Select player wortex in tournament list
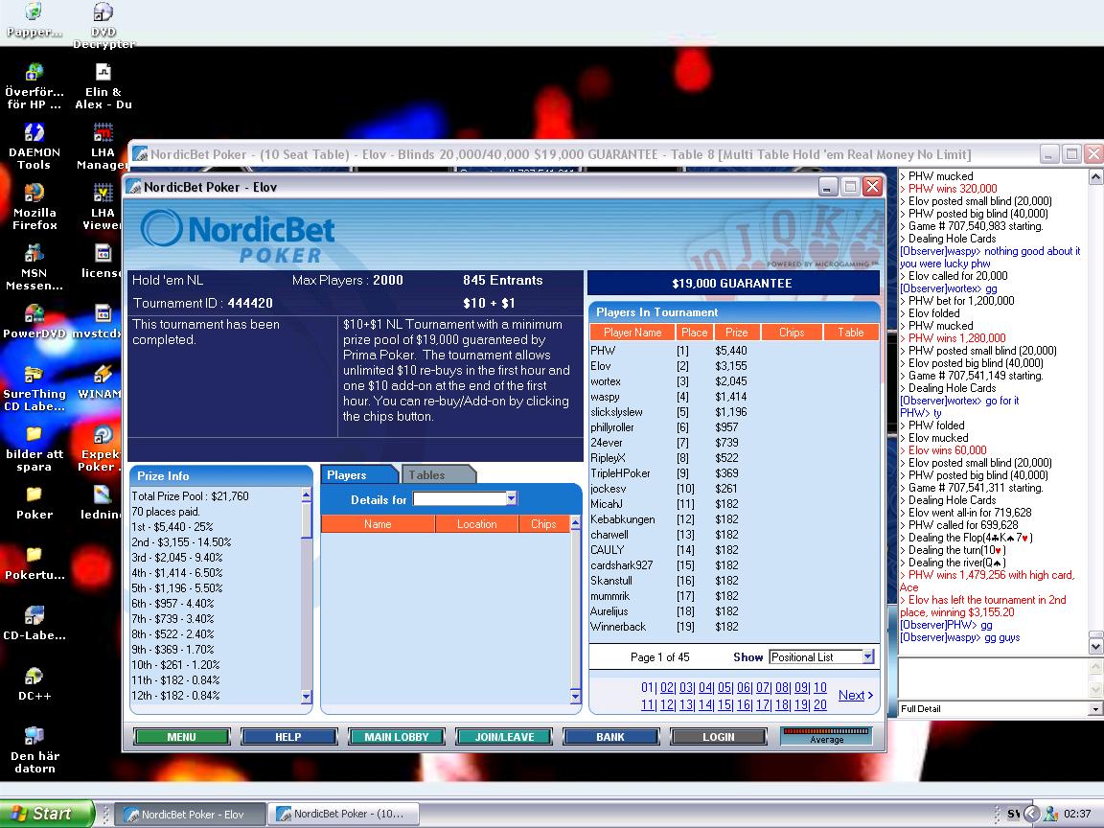 (x=734, y=381)
